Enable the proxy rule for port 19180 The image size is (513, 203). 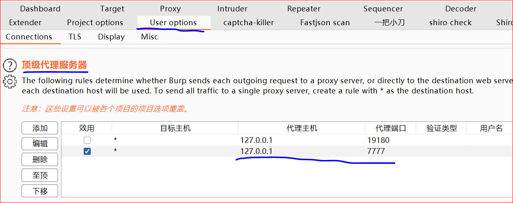click(87, 140)
